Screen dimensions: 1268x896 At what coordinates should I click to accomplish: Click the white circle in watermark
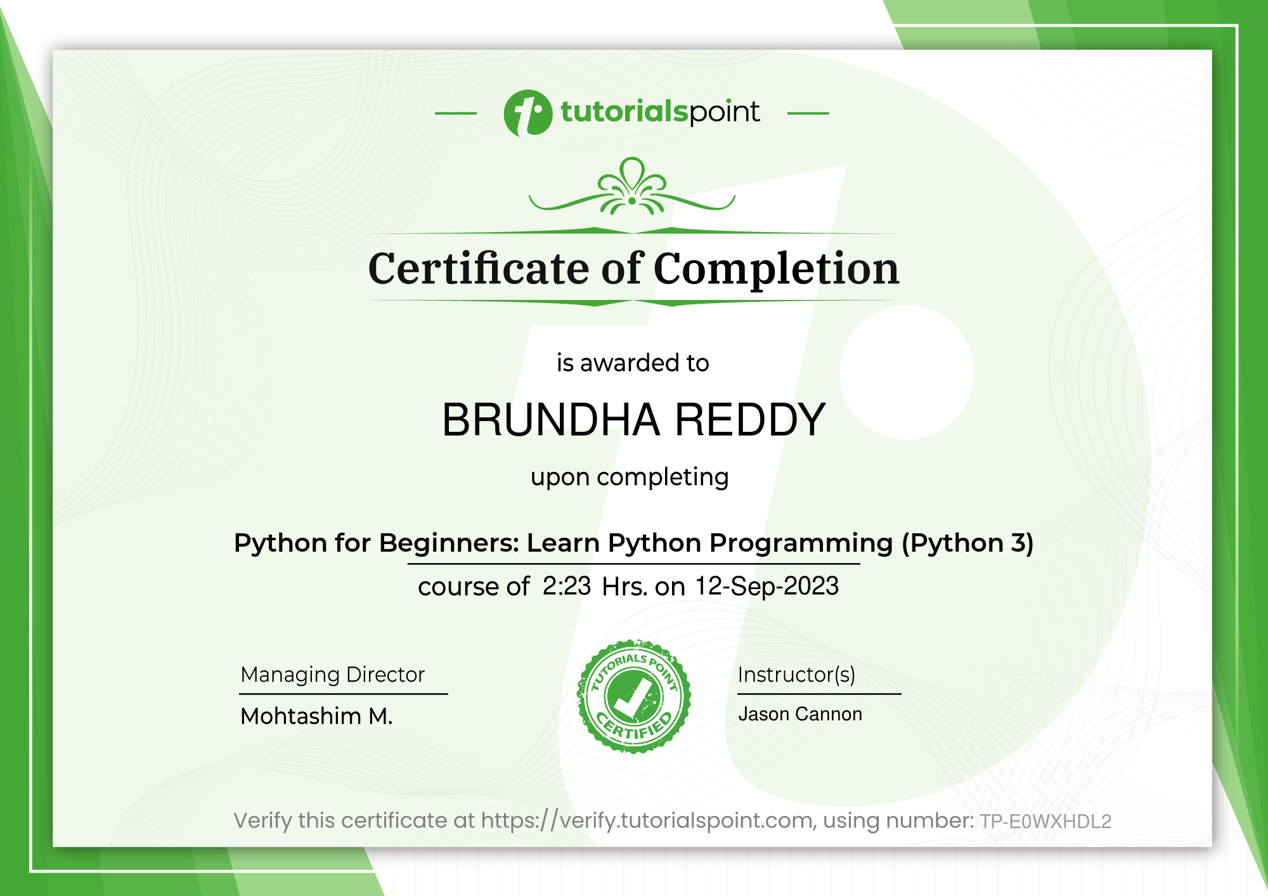pyautogui.click(x=907, y=372)
